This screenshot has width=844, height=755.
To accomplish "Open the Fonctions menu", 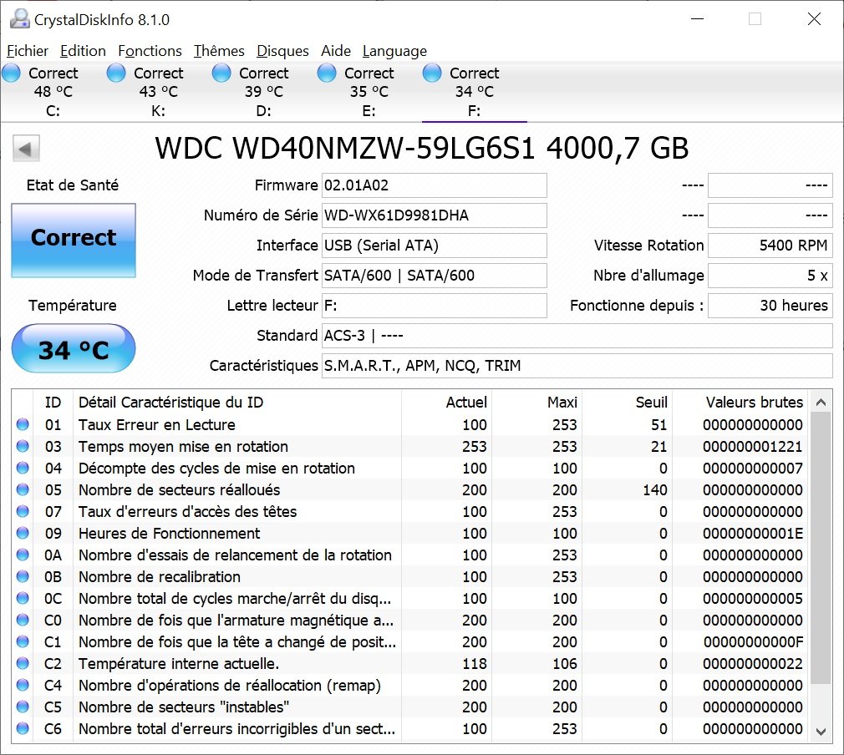I will (150, 51).
